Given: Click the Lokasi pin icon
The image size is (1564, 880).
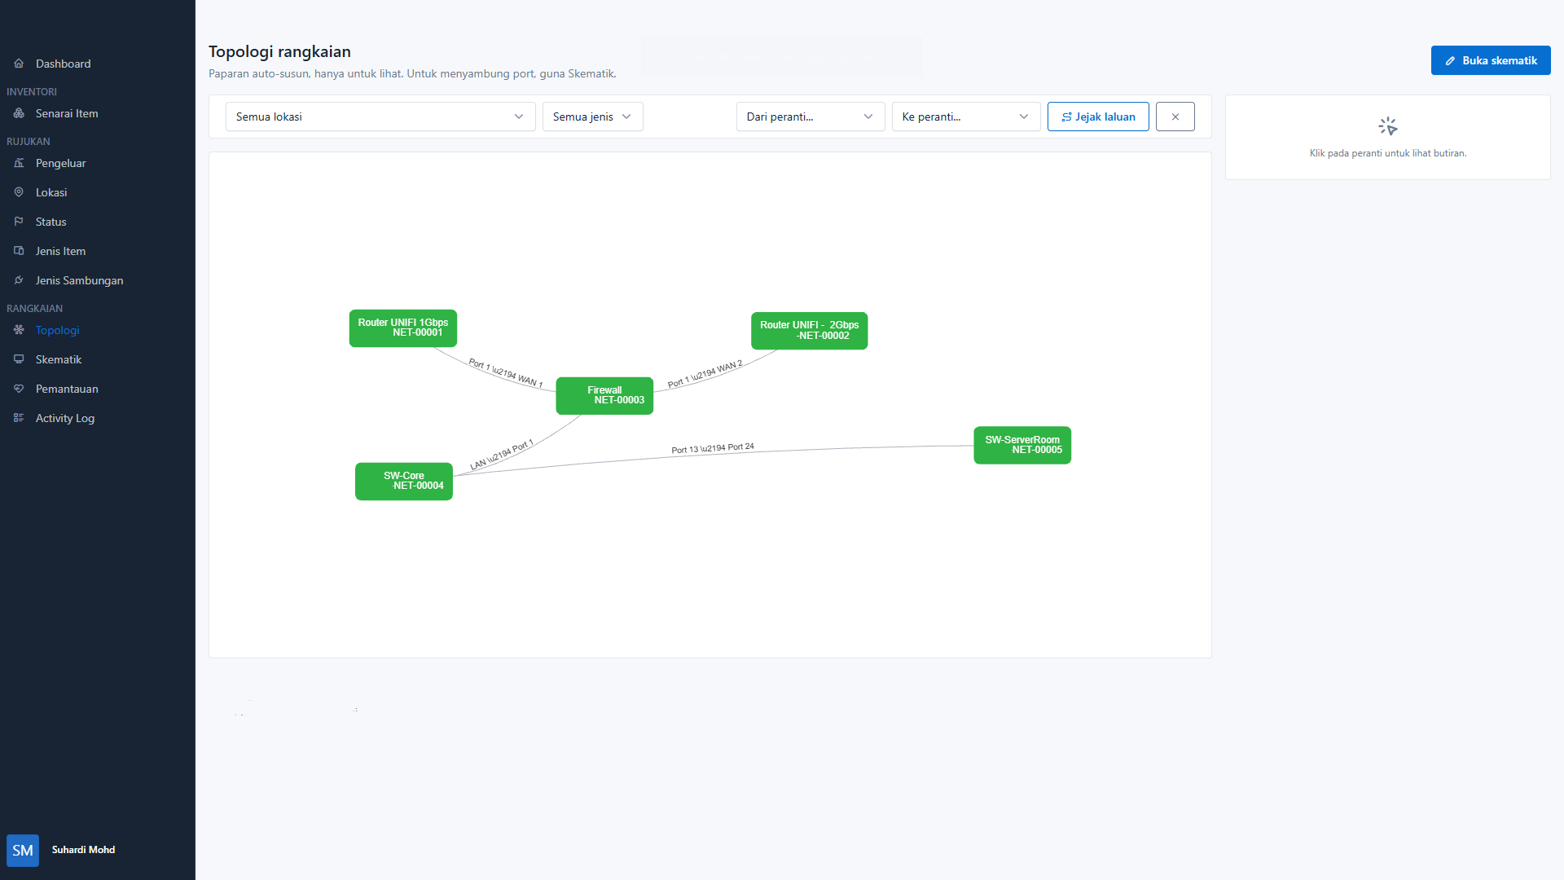Looking at the screenshot, I should pos(19,192).
